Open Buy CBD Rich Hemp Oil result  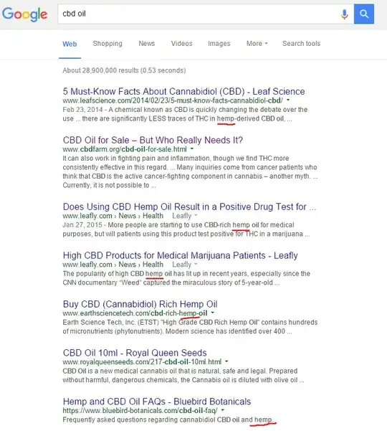pyautogui.click(x=140, y=304)
